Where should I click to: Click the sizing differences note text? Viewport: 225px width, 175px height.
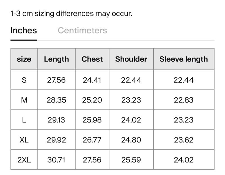71,13
